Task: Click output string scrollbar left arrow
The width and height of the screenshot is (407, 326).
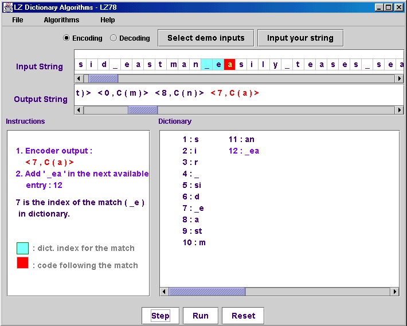Action: point(79,110)
